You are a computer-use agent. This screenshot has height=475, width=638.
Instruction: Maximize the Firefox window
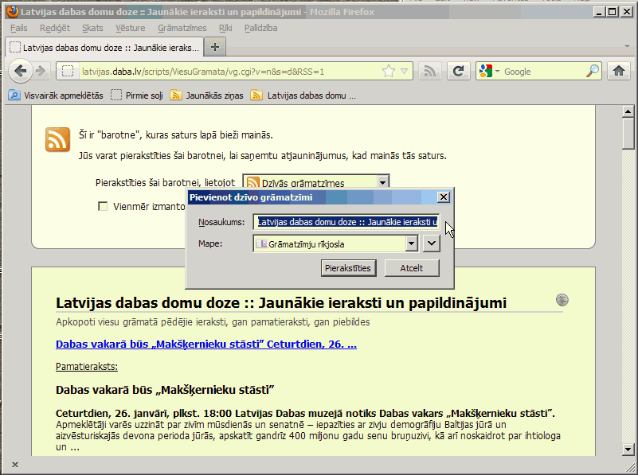click(612, 12)
